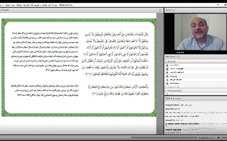Image resolution: width=227 pixels, height=141 pixels.
Task: Select the Video pod title bar
Action: pos(194,10)
